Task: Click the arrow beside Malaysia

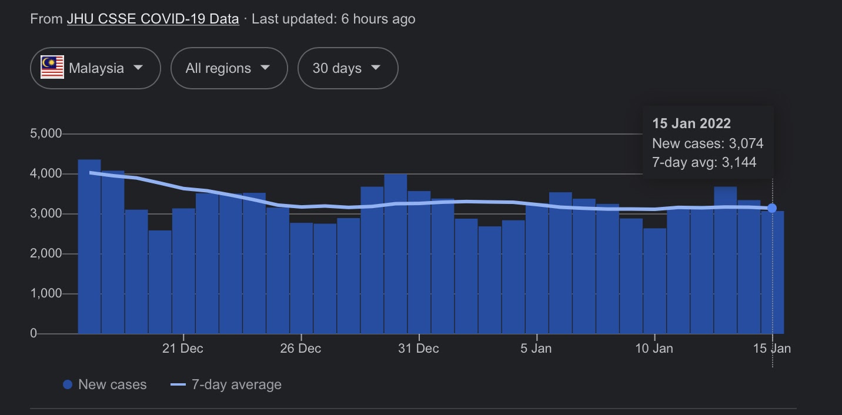Action: 138,68
